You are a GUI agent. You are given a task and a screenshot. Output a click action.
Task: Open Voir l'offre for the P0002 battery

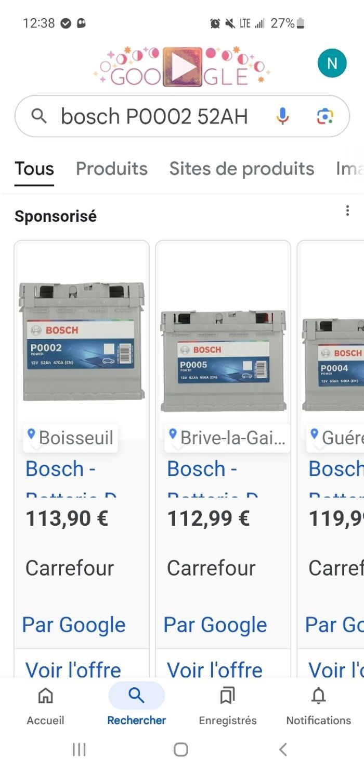tap(73, 670)
